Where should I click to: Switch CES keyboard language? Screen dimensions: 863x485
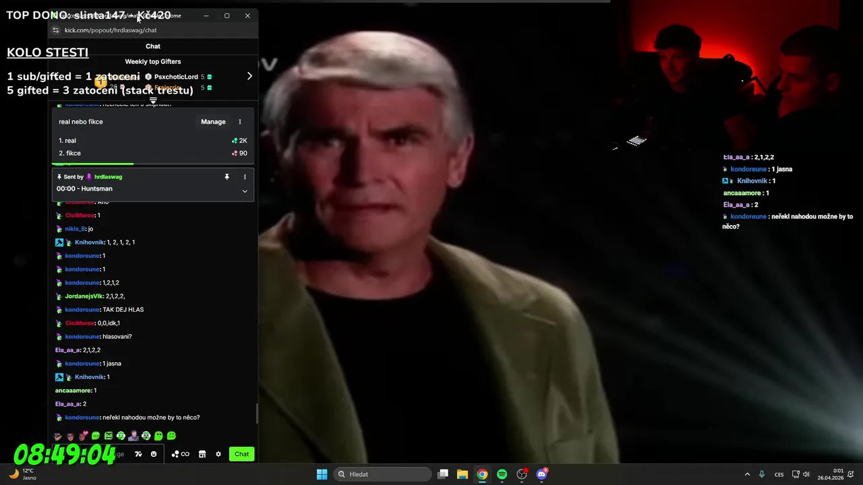[779, 474]
